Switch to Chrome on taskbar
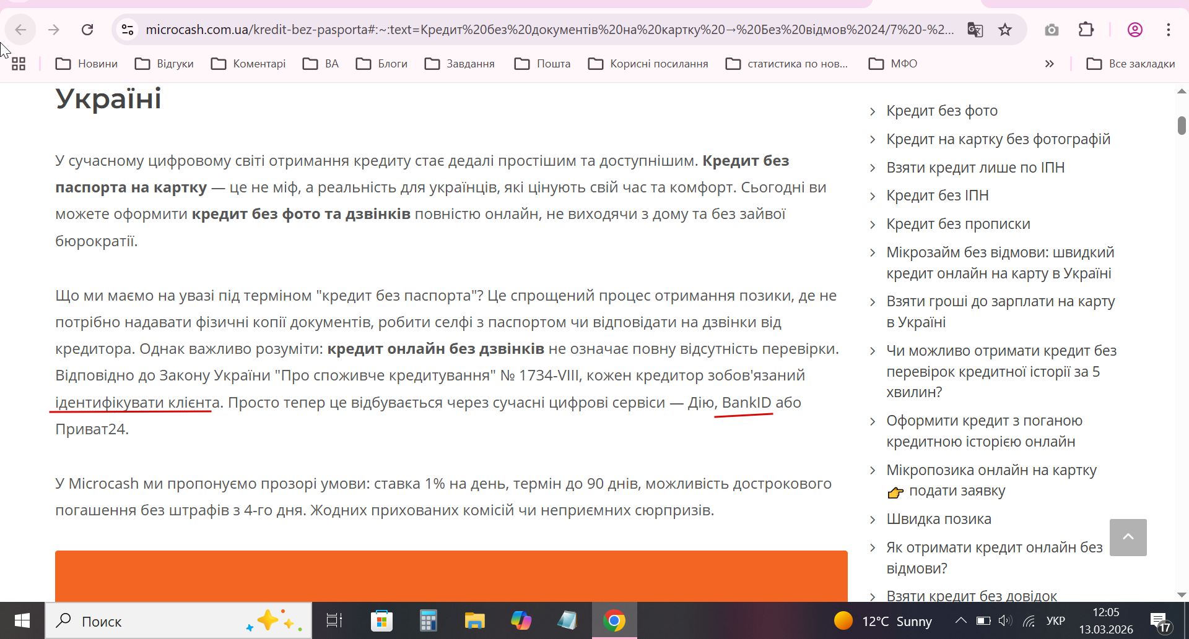This screenshot has width=1189, height=639. click(614, 620)
